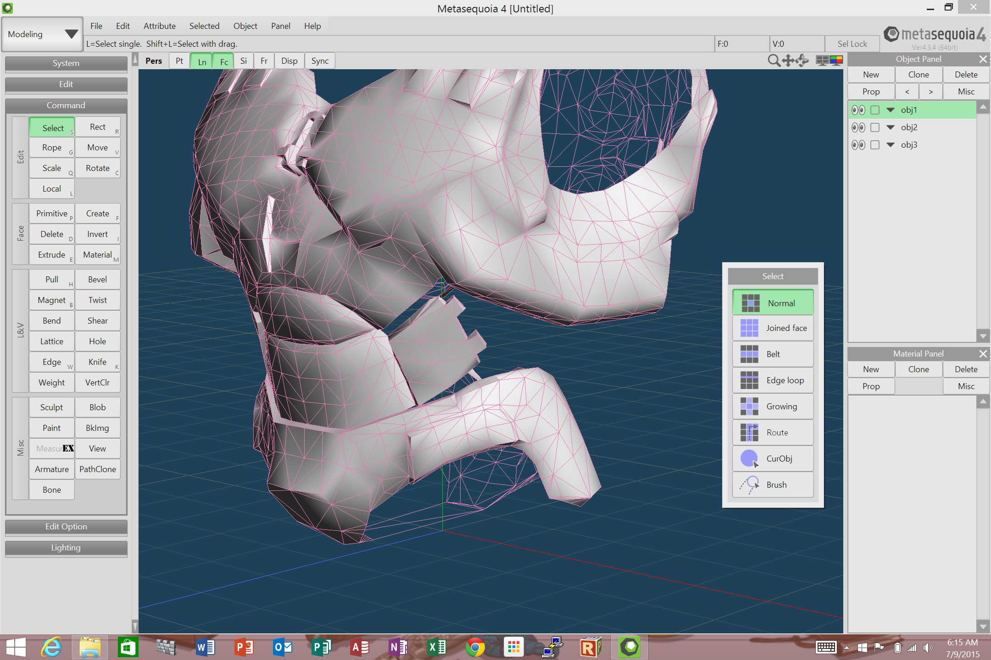Viewport: 991px width, 660px height.
Task: Open the on-screen keyboard tray icon
Action: coord(826,647)
